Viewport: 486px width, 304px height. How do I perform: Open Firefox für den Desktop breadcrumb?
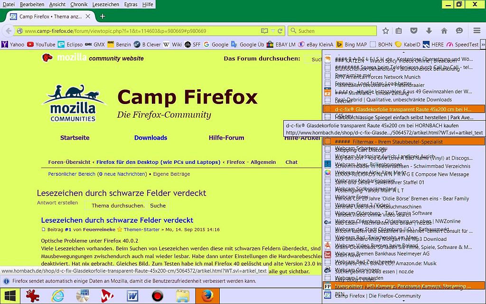(x=159, y=162)
